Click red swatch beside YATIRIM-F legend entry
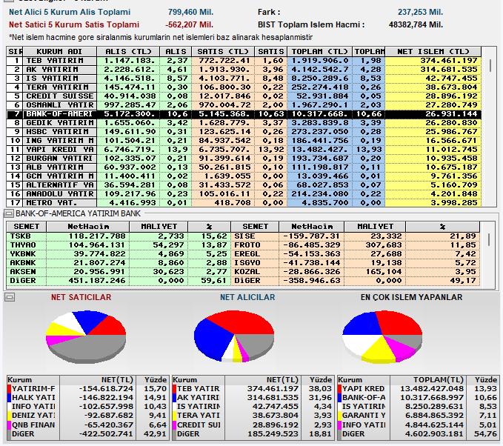The height and width of the screenshot is (446, 503). pyautogui.click(x=9, y=389)
